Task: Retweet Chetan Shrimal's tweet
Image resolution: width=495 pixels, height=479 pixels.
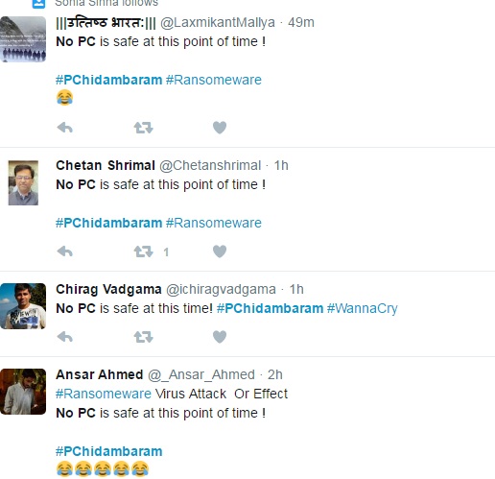Action: click(143, 251)
